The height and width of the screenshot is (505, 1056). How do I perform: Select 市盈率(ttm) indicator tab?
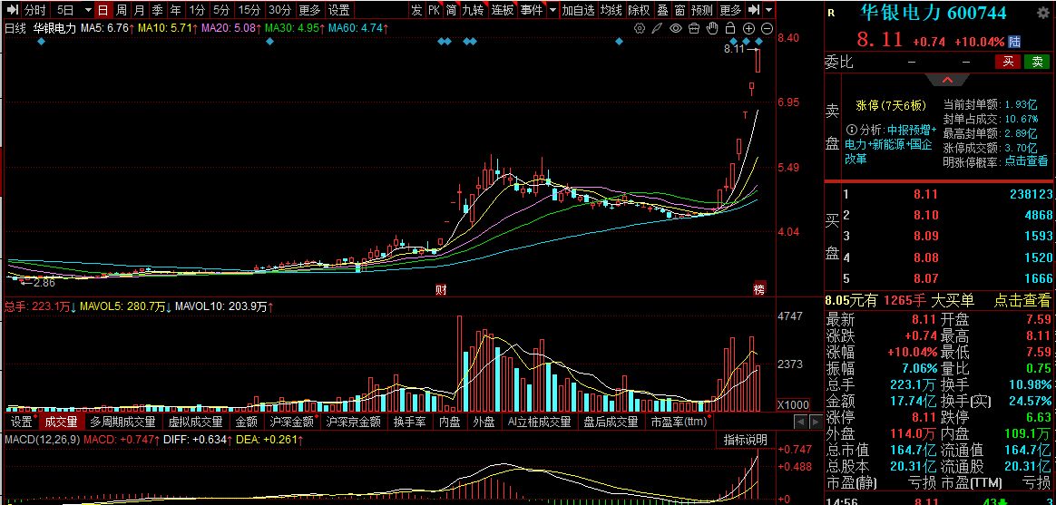[x=679, y=422]
